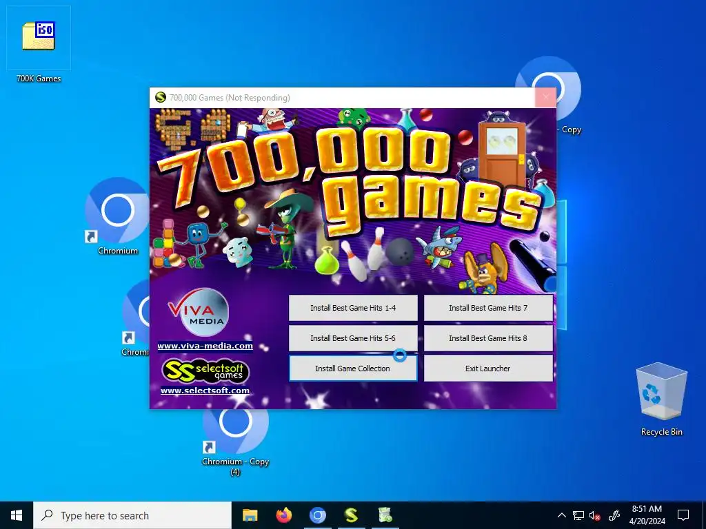
Task: Select the 700K Games ISO desktop icon
Action: pyautogui.click(x=39, y=45)
